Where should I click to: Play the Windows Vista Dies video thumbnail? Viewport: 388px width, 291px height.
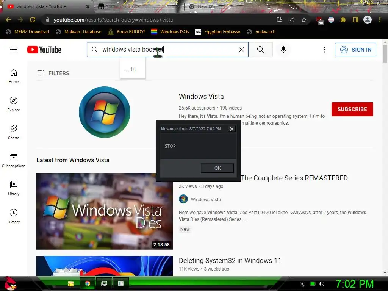(105, 211)
